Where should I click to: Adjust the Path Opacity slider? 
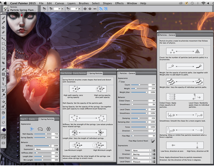(42, 134)
